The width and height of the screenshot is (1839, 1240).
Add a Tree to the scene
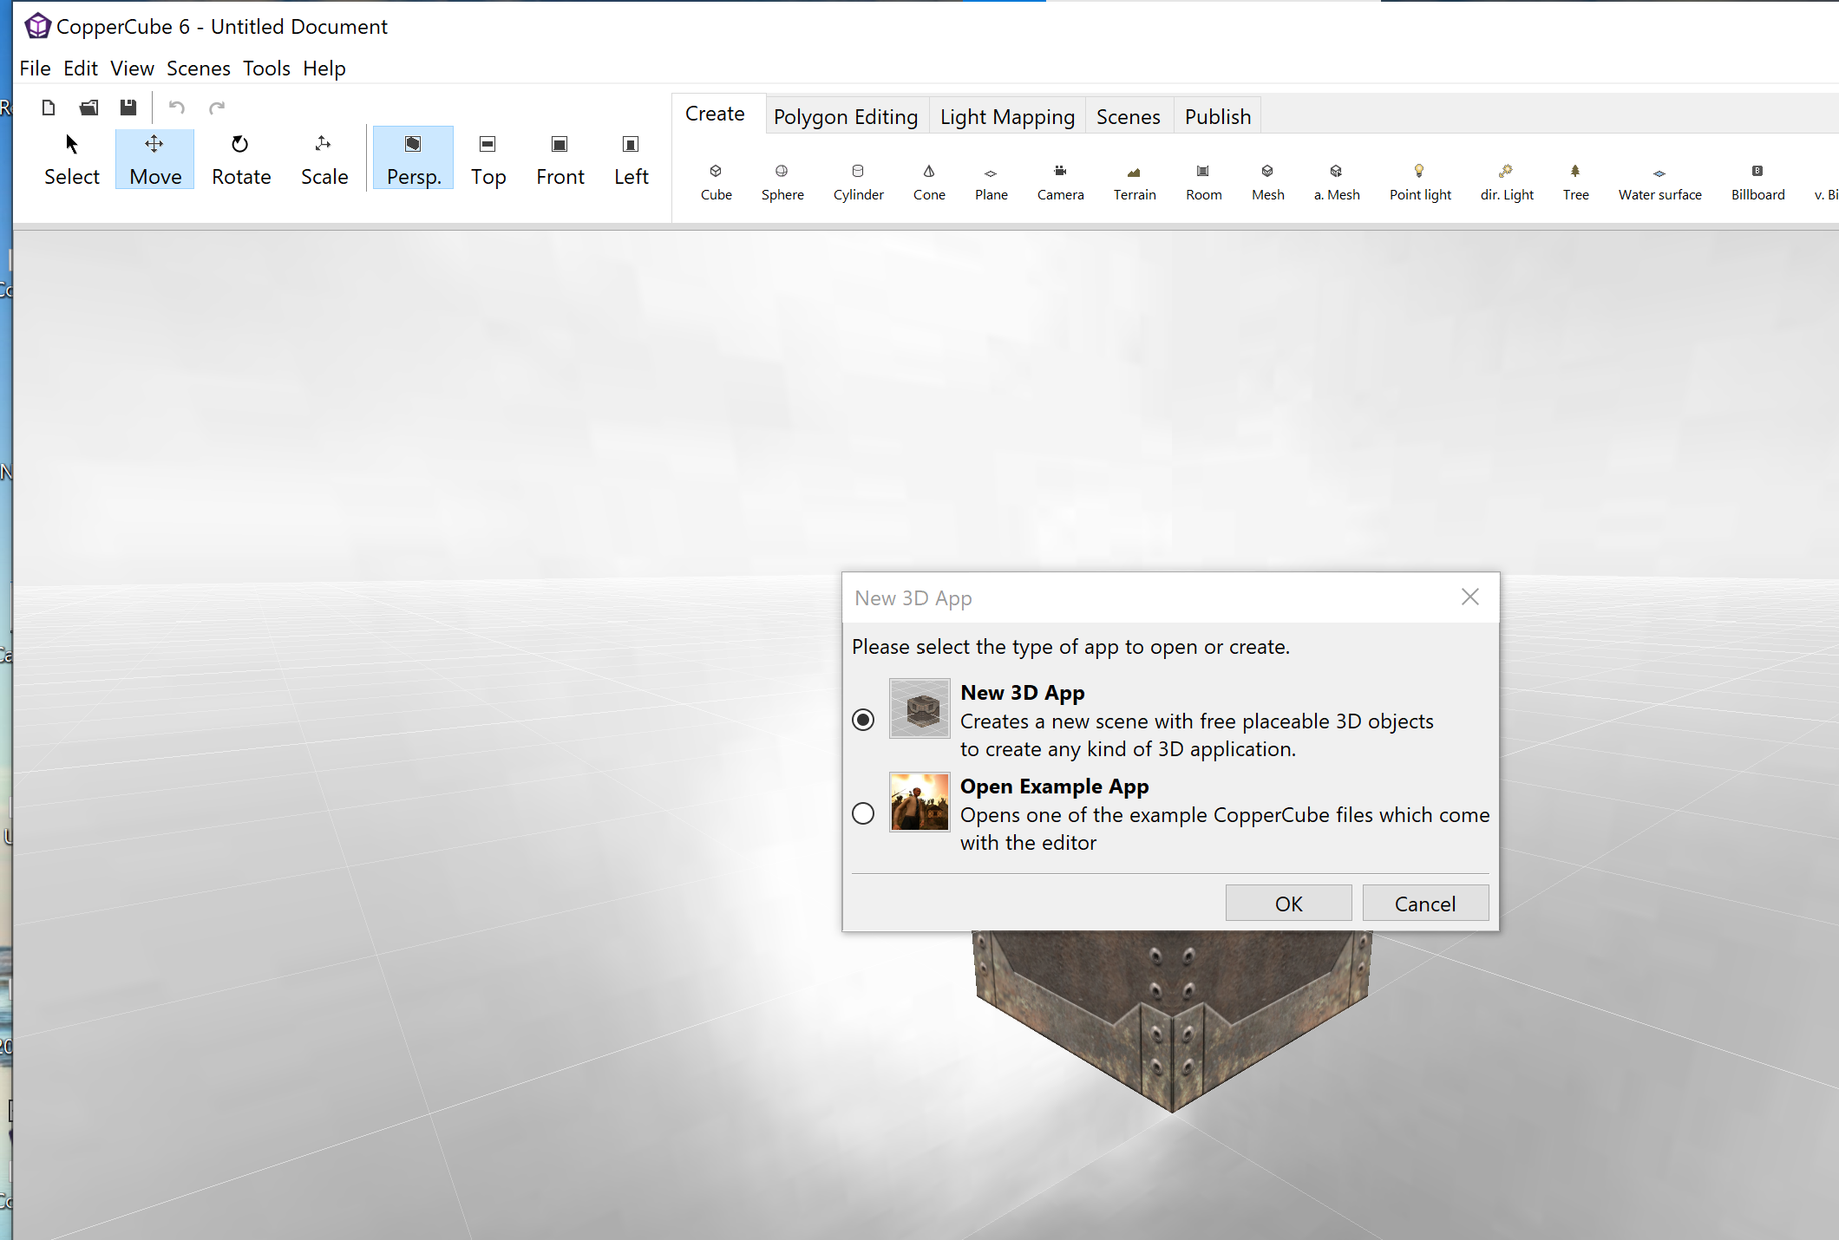[x=1576, y=182]
